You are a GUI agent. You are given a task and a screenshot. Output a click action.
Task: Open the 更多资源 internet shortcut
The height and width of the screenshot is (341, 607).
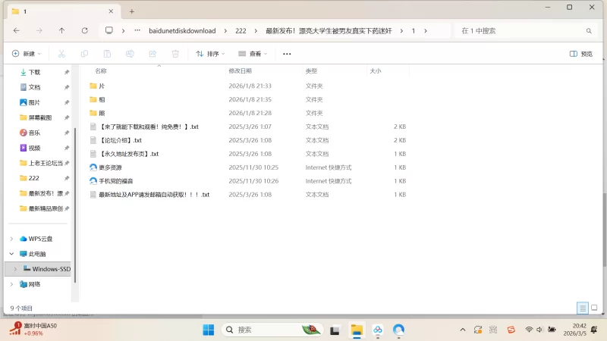[110, 167]
